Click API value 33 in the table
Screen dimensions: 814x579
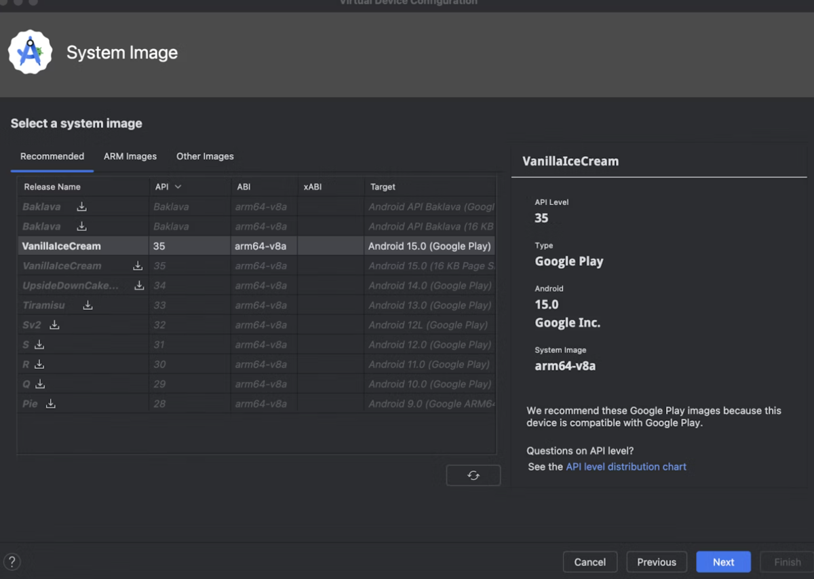159,305
